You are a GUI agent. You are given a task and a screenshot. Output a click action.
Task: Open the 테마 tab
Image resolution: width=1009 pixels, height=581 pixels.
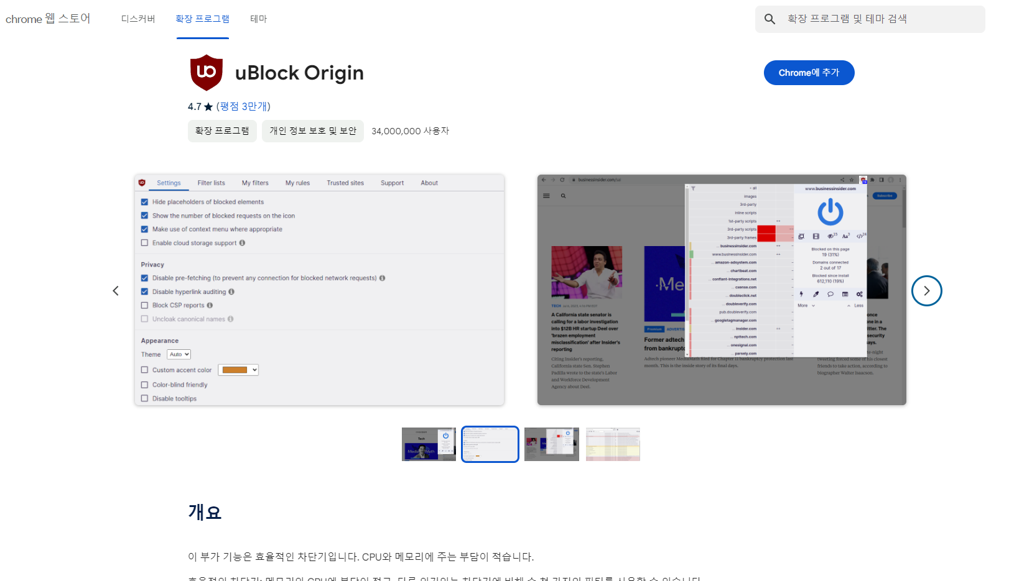pyautogui.click(x=259, y=19)
